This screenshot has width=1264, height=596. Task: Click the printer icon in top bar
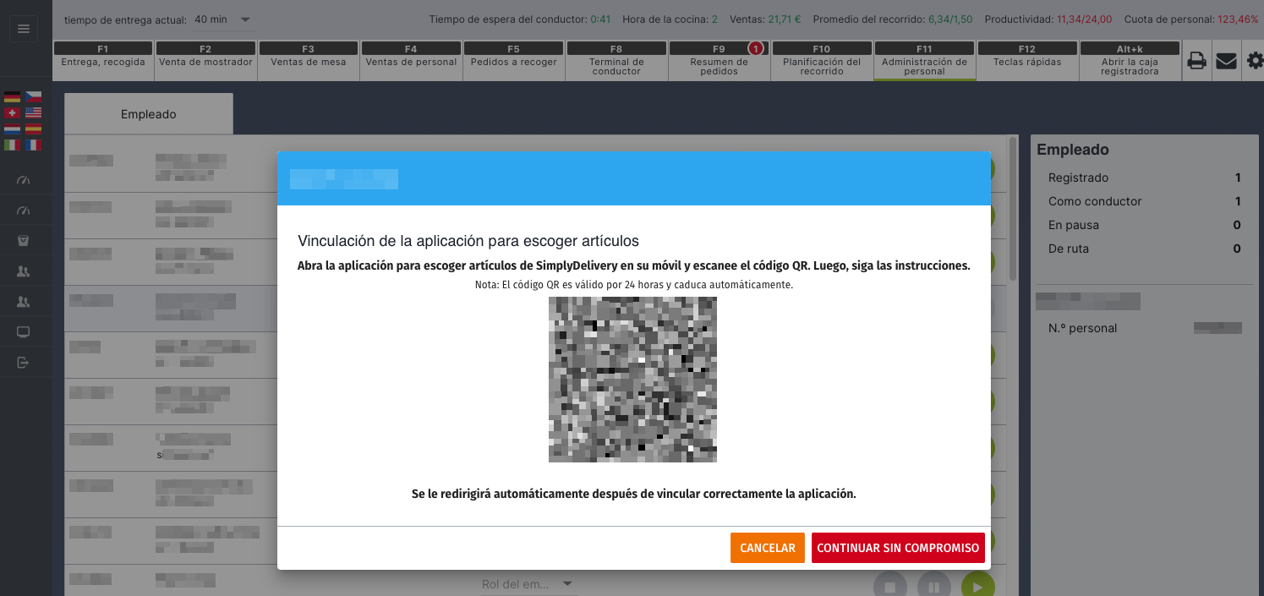pyautogui.click(x=1196, y=61)
